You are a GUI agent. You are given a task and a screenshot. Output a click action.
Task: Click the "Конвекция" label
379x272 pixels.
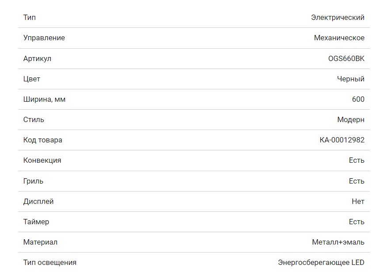point(42,161)
